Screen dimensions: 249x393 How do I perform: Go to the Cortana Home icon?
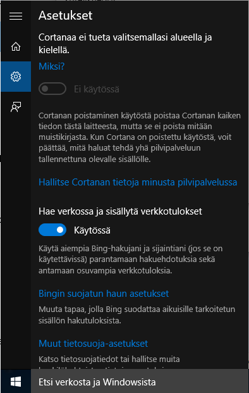pos(16,47)
